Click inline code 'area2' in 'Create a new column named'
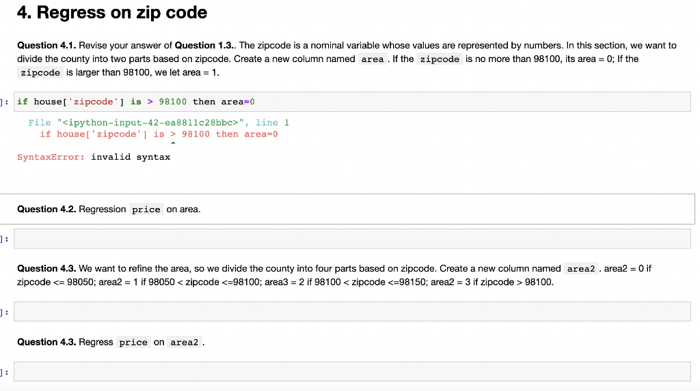 pos(581,269)
